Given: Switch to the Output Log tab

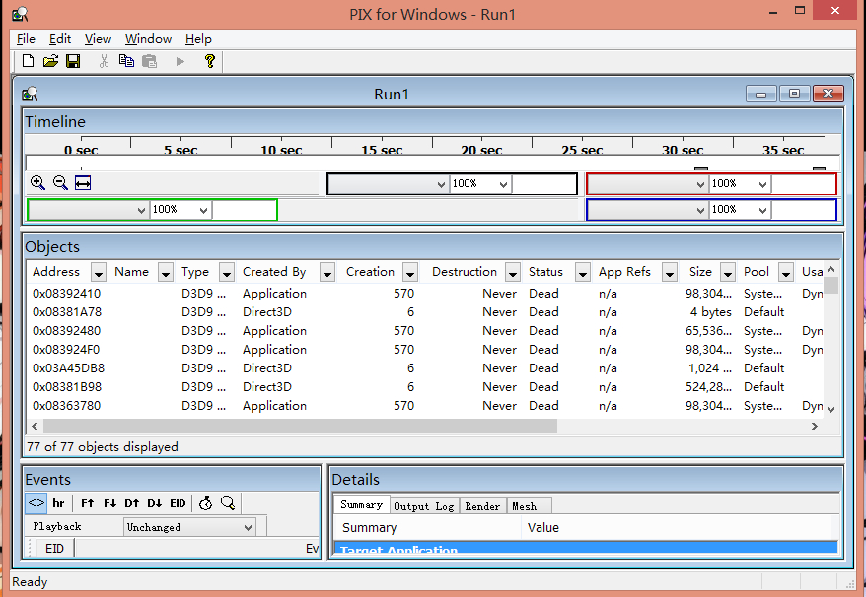Looking at the screenshot, I should click(424, 506).
